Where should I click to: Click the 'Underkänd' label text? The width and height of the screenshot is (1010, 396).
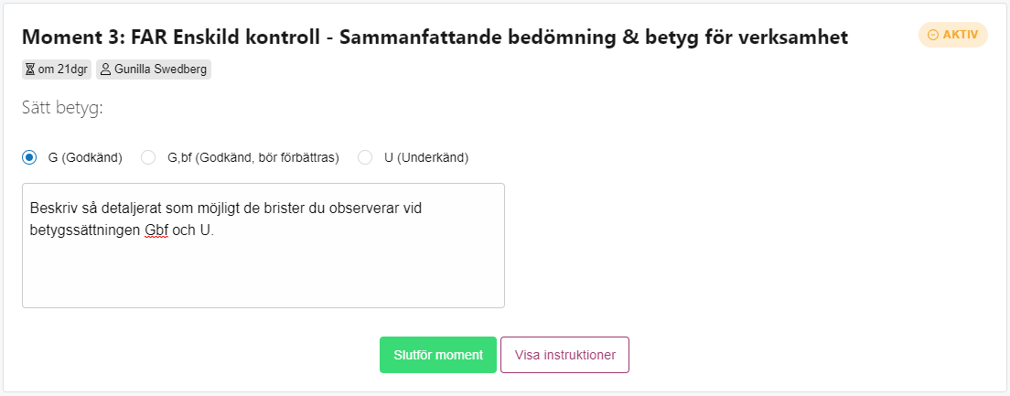[x=432, y=157]
